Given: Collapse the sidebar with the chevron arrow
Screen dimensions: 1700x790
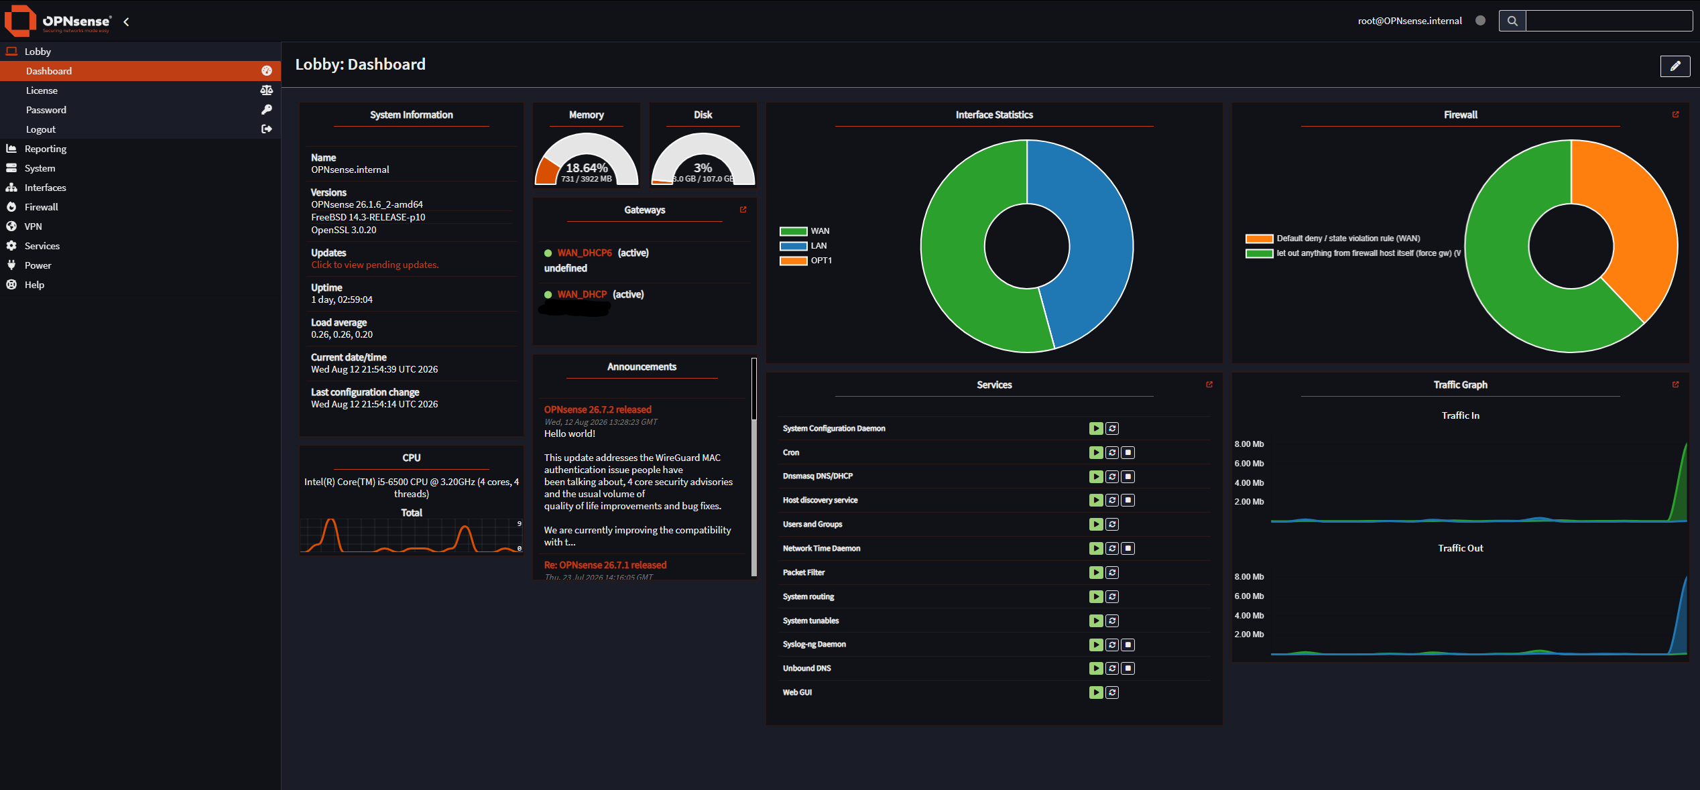Looking at the screenshot, I should [126, 21].
